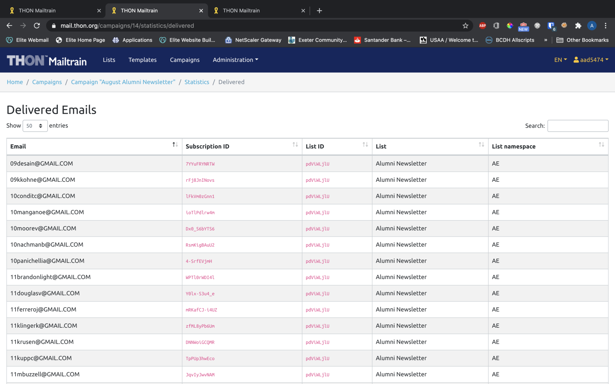Switch to the third THON Mailtrain tab

(259, 11)
